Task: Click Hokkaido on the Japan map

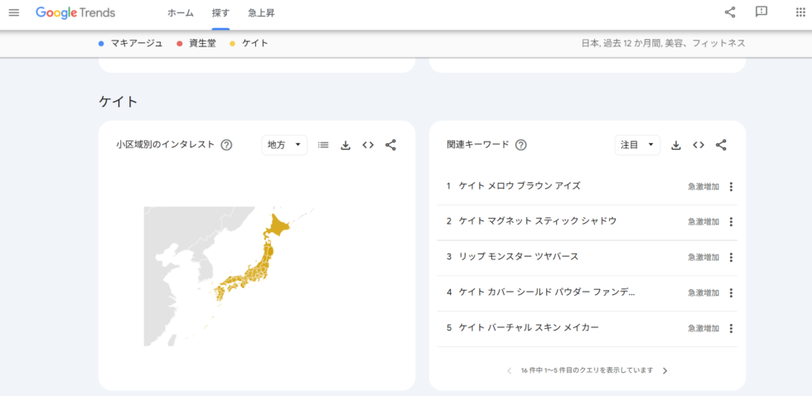Action: pyautogui.click(x=277, y=225)
